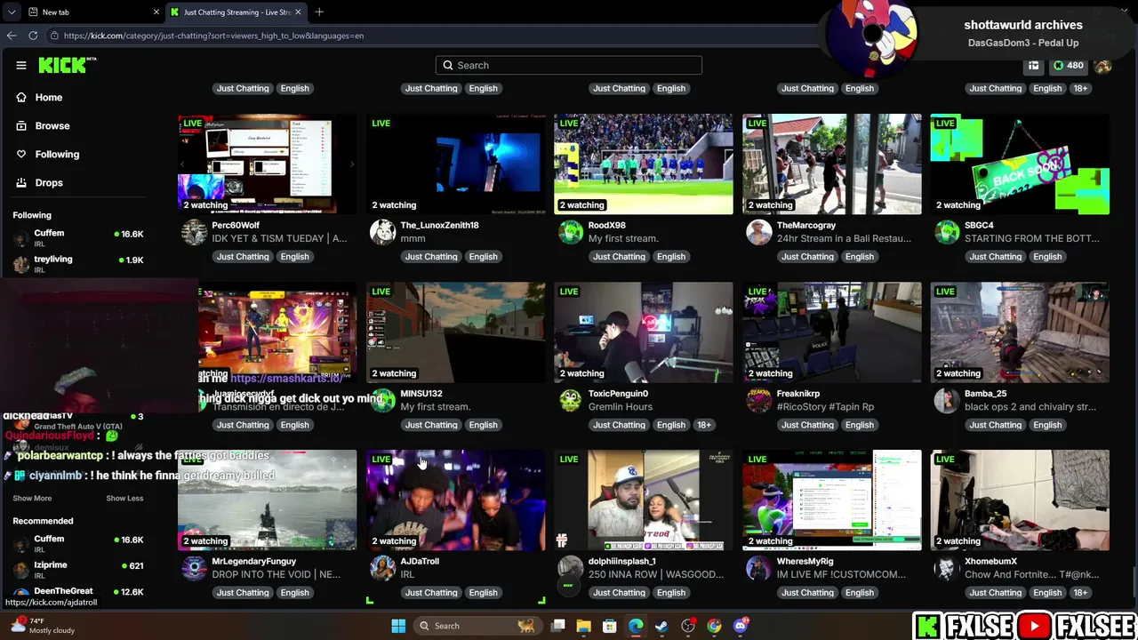This screenshot has width=1138, height=640.
Task: Click The_LunoxZenith18's channel avatar
Action: click(382, 232)
